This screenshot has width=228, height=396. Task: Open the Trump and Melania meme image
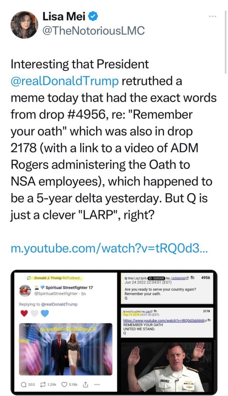[65, 349]
